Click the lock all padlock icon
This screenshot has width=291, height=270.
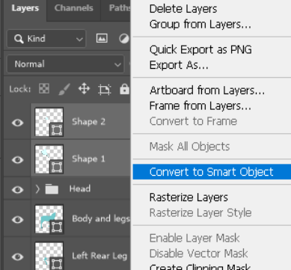[124, 89]
